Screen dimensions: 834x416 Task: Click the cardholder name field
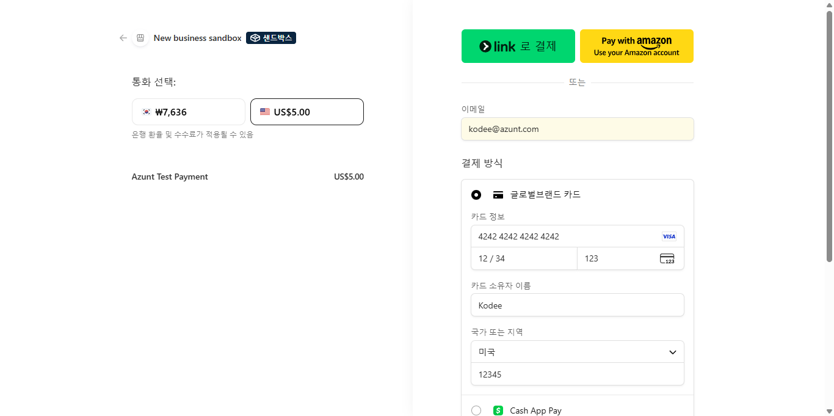point(577,305)
